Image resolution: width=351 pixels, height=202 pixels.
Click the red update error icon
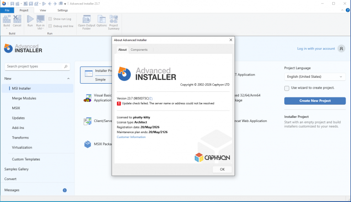(x=119, y=103)
